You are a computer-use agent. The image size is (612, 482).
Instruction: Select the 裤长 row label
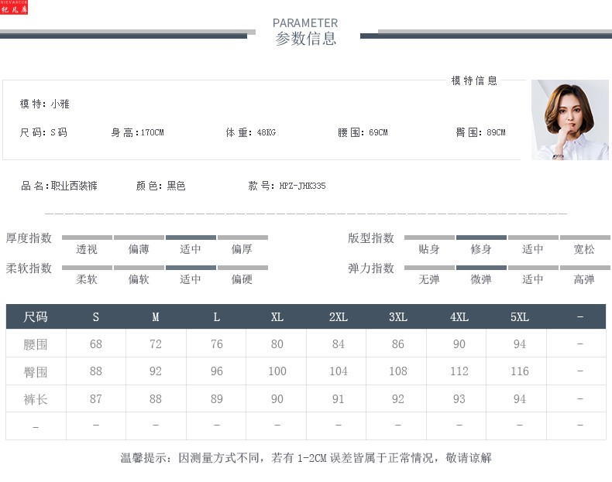pos(36,399)
